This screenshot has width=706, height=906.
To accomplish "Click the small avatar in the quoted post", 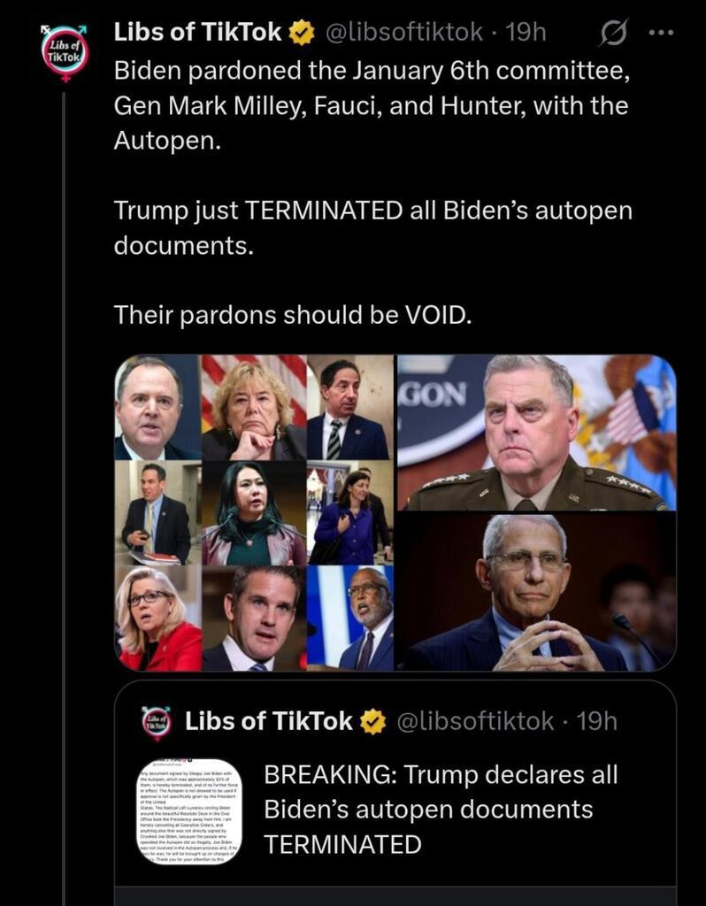I will [157, 722].
